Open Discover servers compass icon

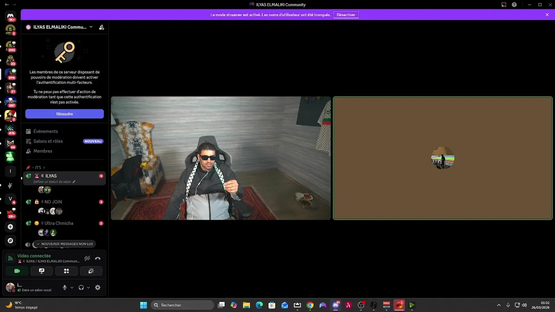point(10,240)
